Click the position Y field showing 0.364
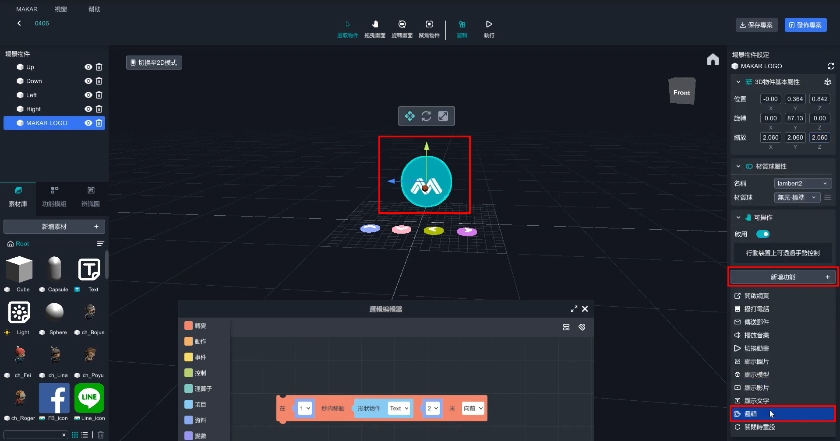Screen dimensions: 840x441 (795, 99)
